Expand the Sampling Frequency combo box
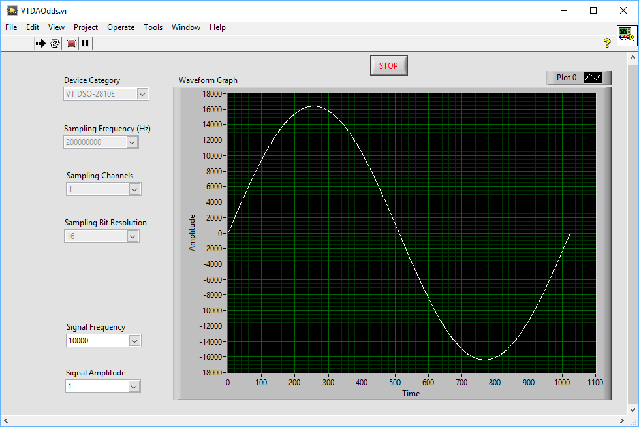639x427 pixels. click(x=132, y=142)
